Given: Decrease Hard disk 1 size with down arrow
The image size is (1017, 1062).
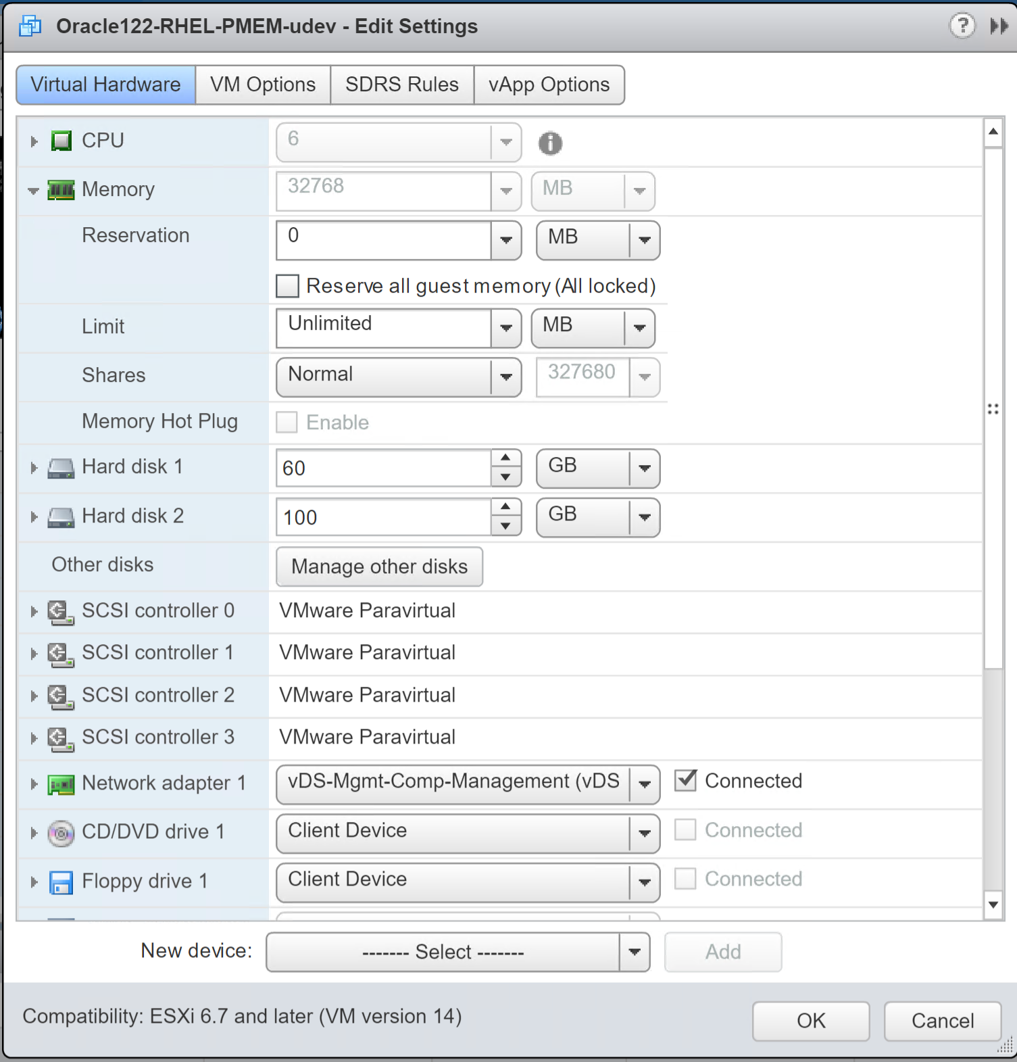Looking at the screenshot, I should (x=505, y=477).
